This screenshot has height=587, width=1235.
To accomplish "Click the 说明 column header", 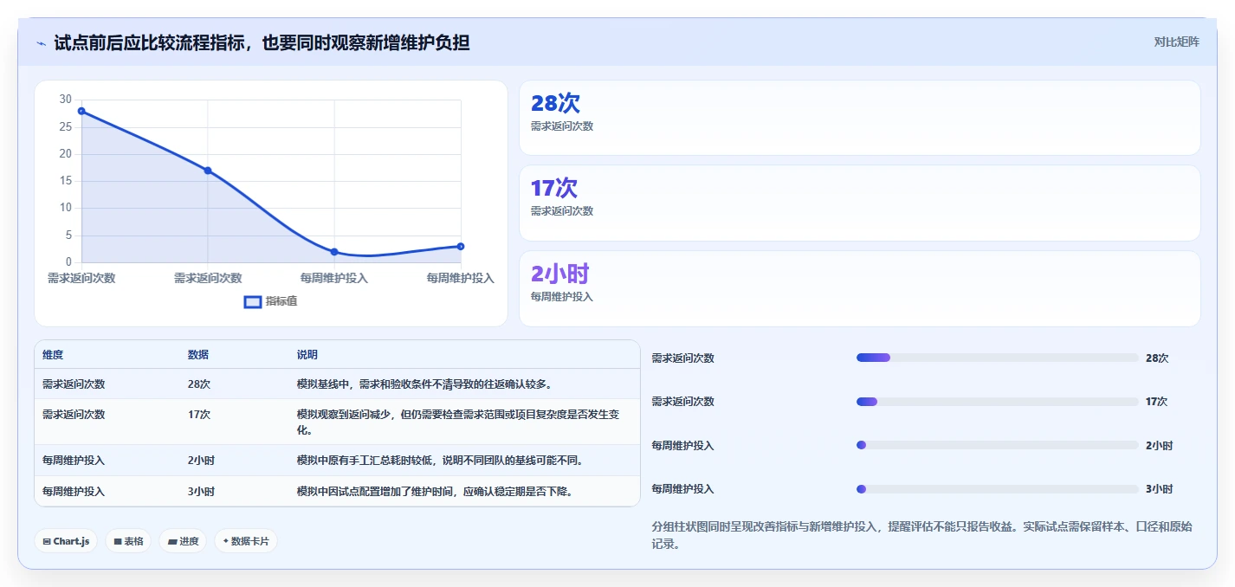I will coord(307,355).
